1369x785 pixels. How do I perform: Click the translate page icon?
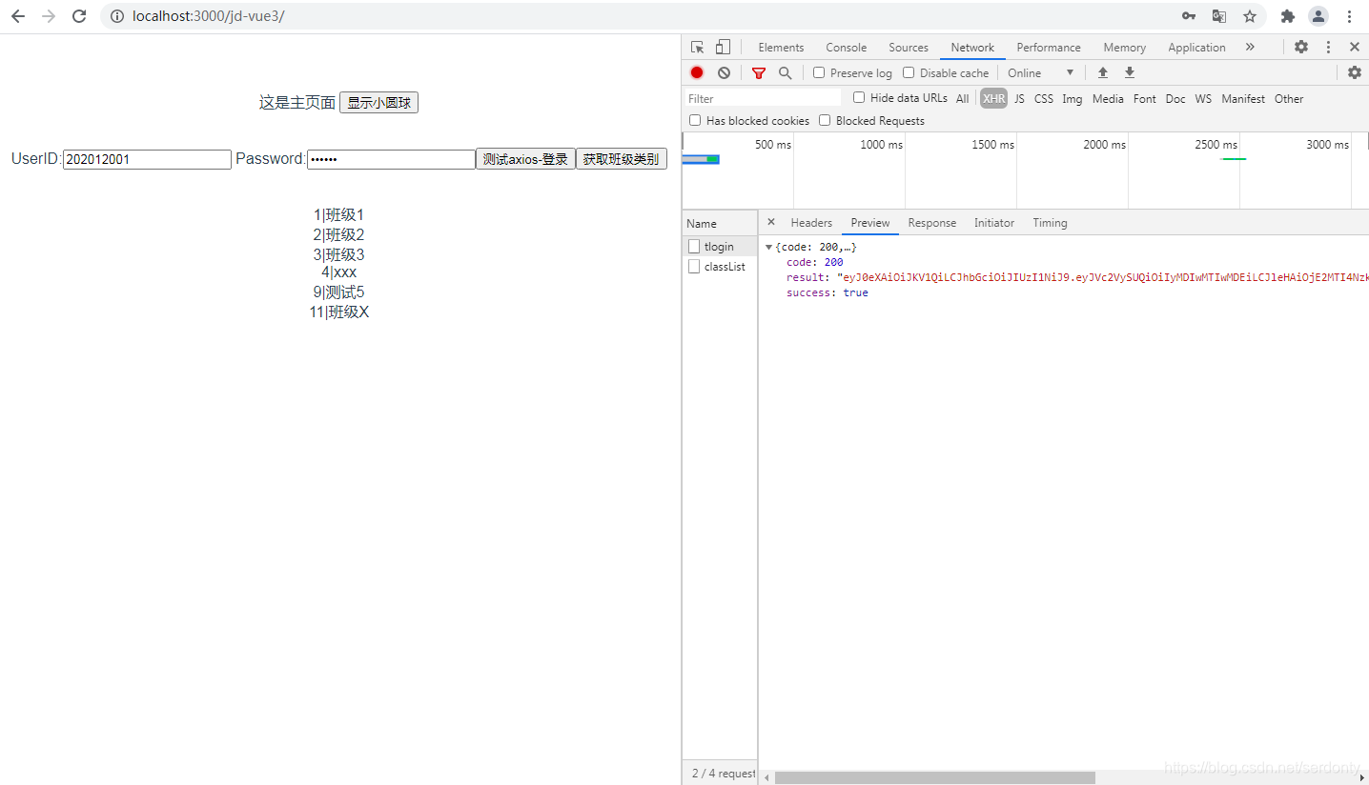(1219, 16)
